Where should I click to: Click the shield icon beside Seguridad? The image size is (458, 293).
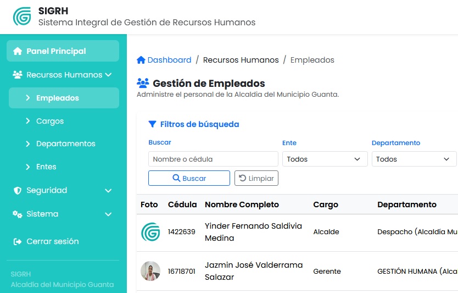pyautogui.click(x=18, y=191)
